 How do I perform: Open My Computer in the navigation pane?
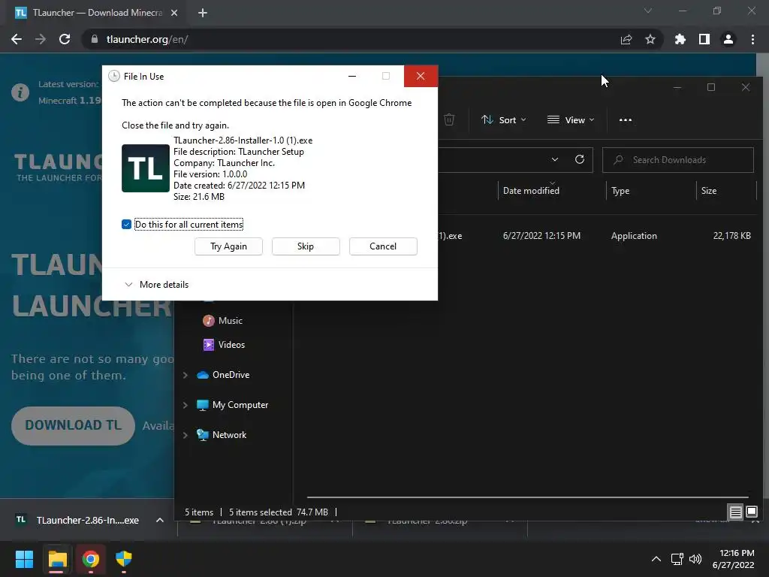point(233,405)
